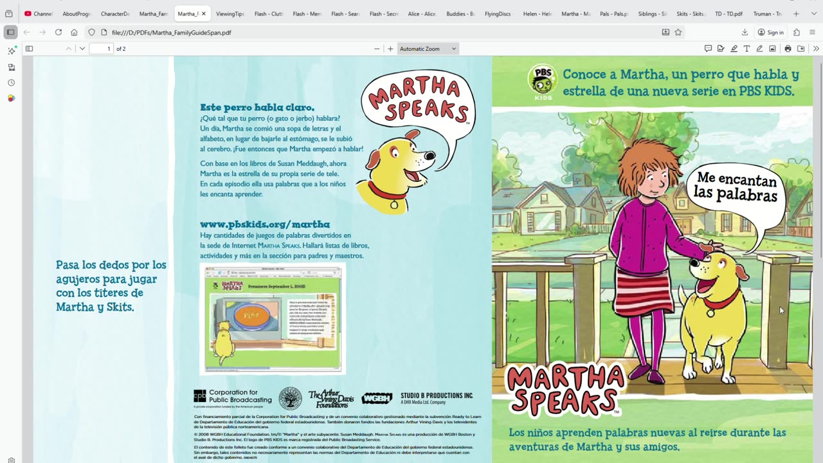
Task: Edit the PDF page number field
Action: click(102, 49)
